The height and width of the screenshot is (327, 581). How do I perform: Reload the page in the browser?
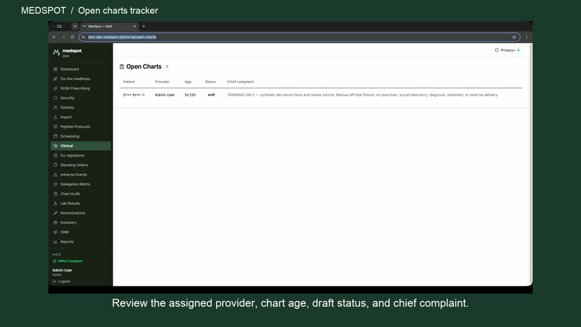(72, 37)
